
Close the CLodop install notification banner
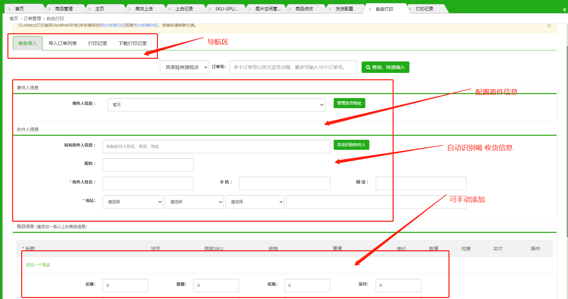(x=549, y=26)
